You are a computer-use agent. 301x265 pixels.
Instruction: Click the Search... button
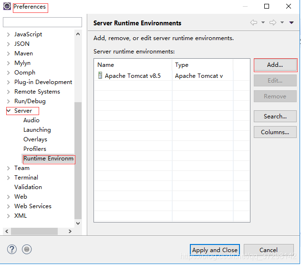(275, 116)
